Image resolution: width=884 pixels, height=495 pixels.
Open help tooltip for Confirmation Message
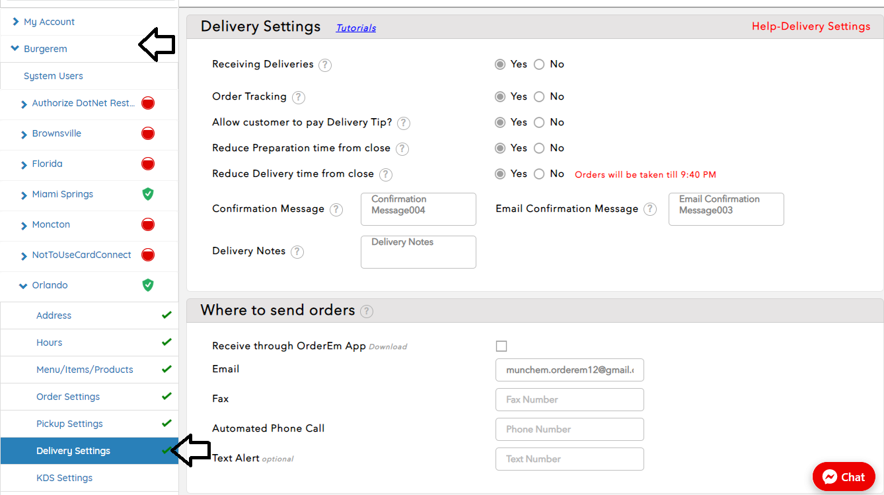coord(336,209)
